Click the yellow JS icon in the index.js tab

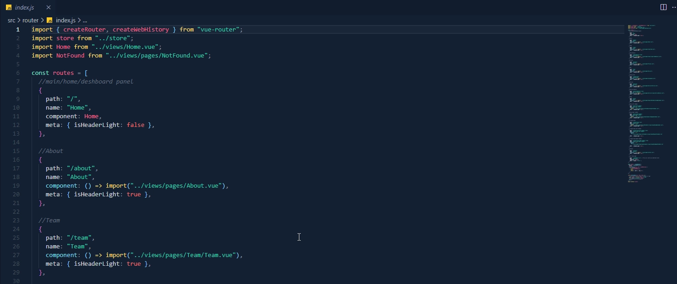(x=8, y=7)
